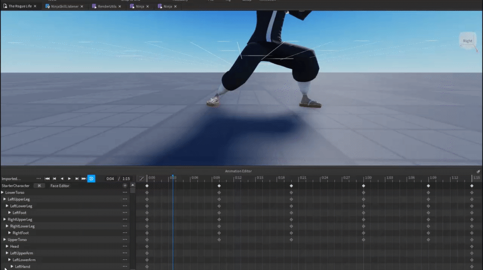483x270 pixels.
Task: Select the summary keyframe at 0:00
Action: 147,186
